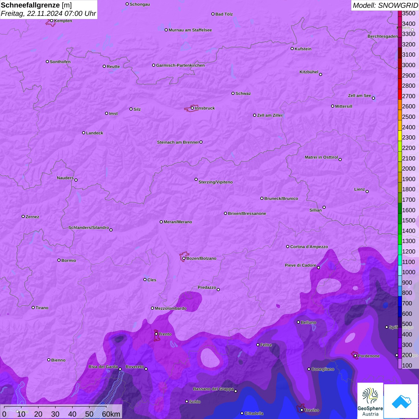This screenshot has width=419, height=419.
Task: Click the Sillian map marker
Action: (x=324, y=207)
